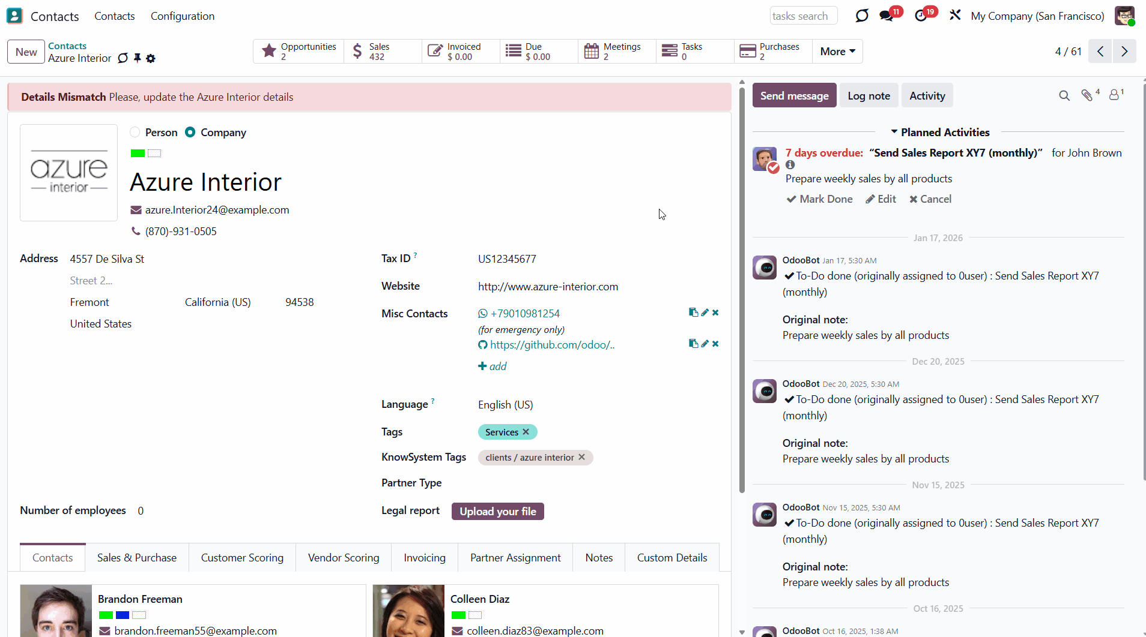The width and height of the screenshot is (1146, 637).
Task: Open the Opportunities stat button
Action: [299, 52]
